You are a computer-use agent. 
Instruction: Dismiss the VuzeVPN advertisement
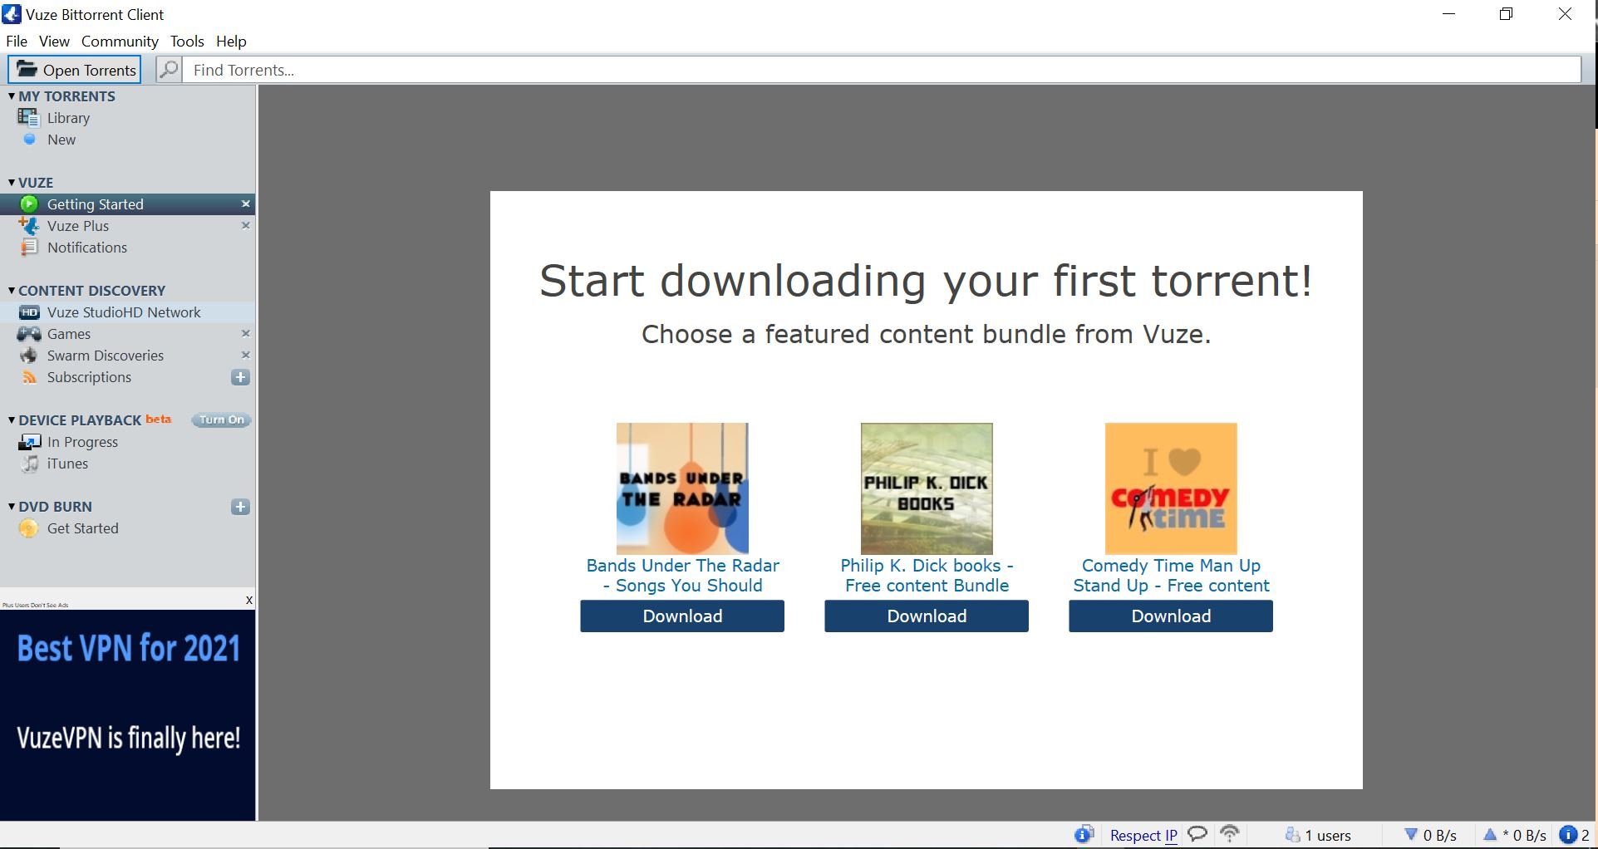click(248, 600)
